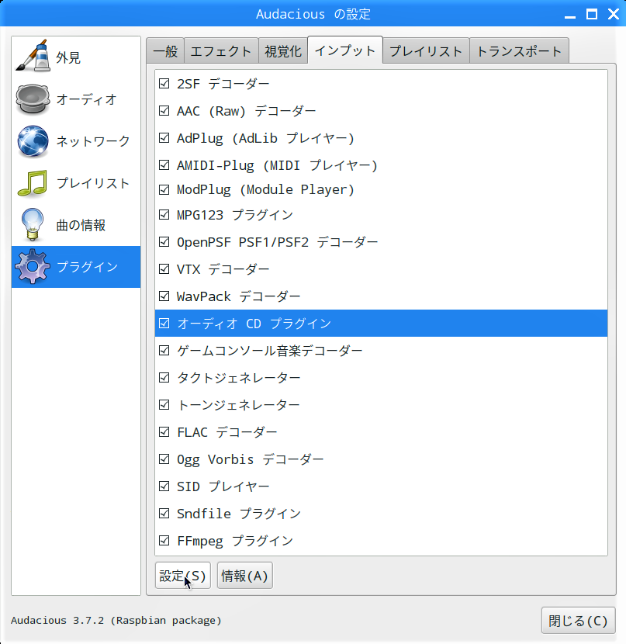Disable the 2SF デコーダー checkbox

[164, 83]
